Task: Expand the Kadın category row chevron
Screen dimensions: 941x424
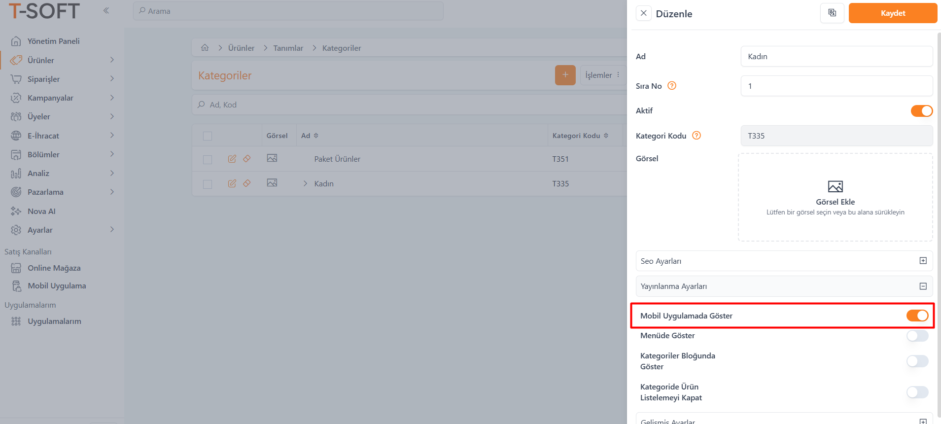Action: [x=305, y=183]
